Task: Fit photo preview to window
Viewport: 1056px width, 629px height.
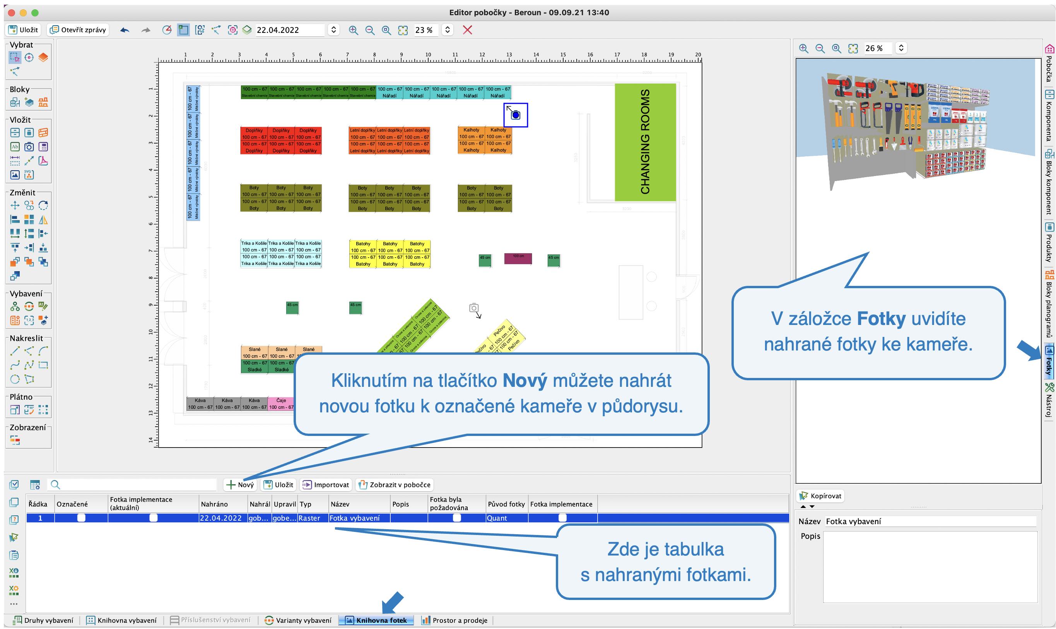Action: [853, 48]
